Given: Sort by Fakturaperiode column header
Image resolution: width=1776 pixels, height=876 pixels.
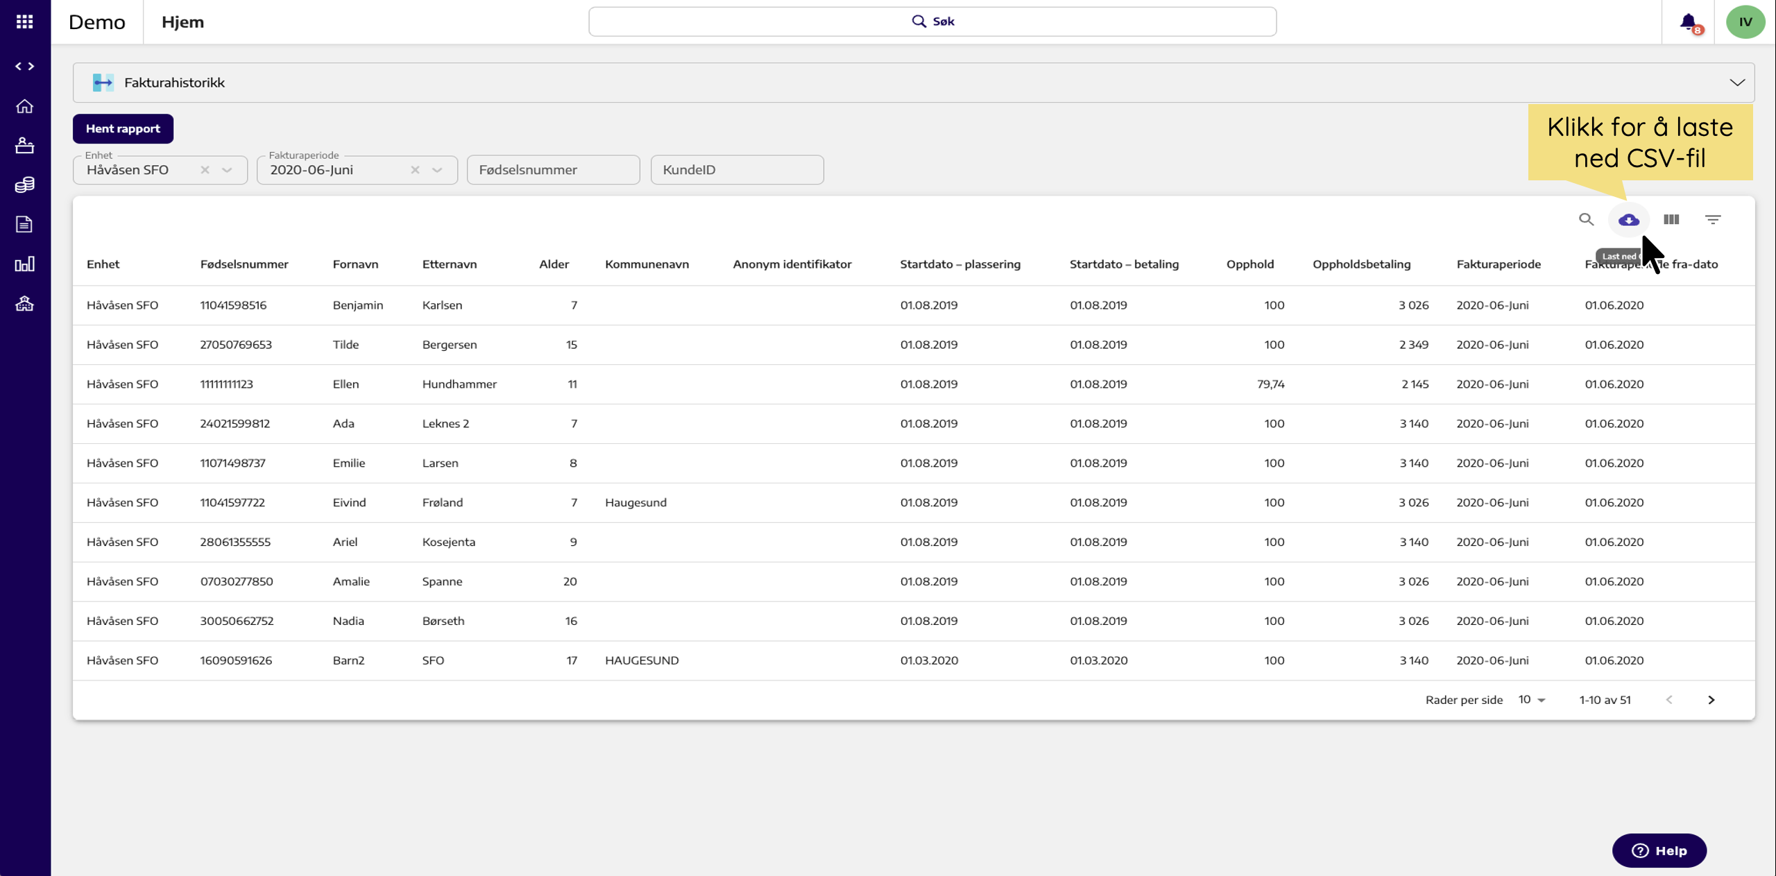Looking at the screenshot, I should tap(1498, 264).
